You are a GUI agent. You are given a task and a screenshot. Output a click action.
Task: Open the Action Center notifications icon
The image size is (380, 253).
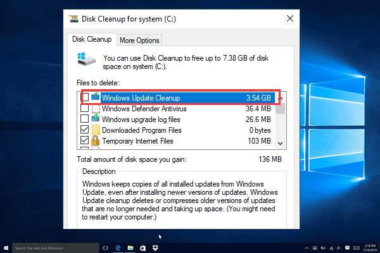347,248
